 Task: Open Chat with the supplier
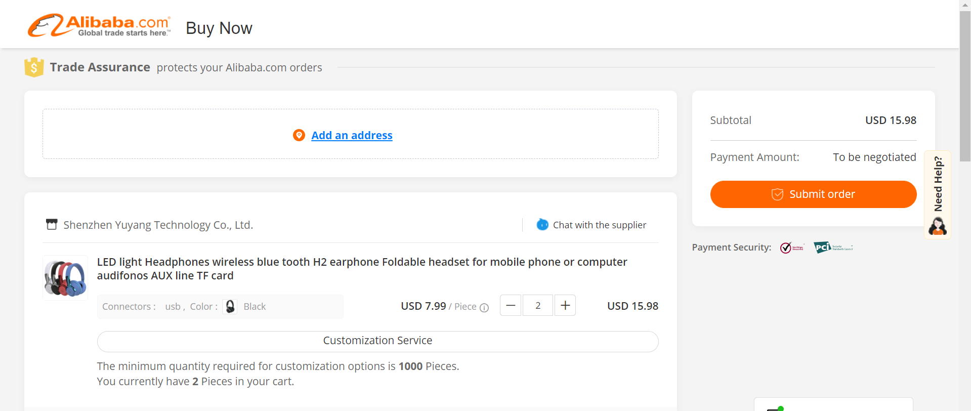599,225
